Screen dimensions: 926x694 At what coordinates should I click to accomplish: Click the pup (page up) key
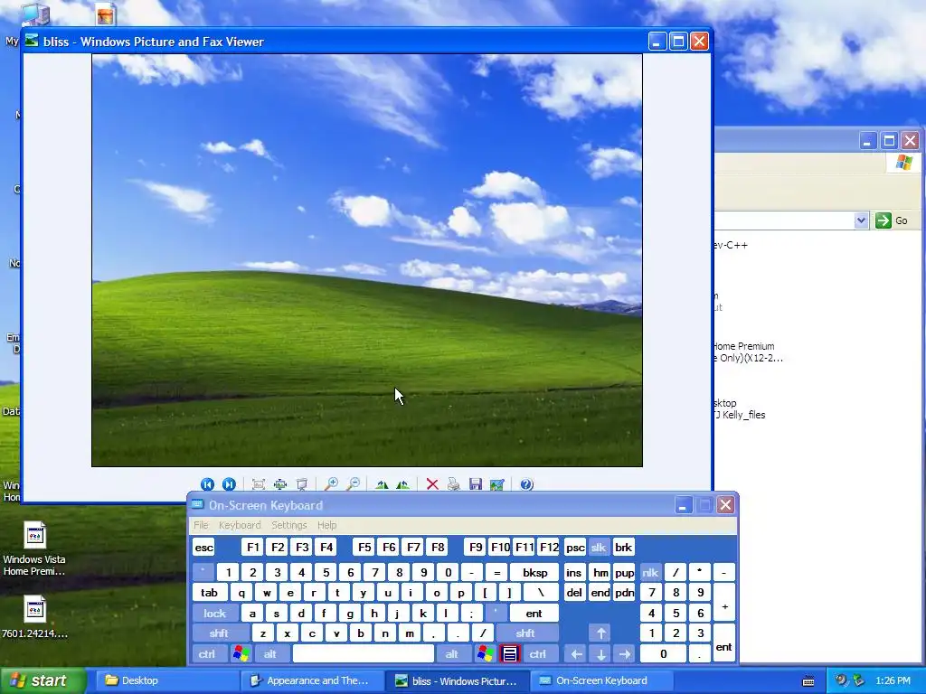pos(624,572)
